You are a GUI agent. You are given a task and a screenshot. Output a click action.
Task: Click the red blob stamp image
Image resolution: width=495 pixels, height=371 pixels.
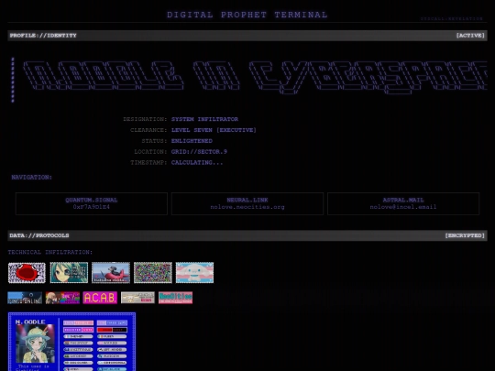(27, 273)
